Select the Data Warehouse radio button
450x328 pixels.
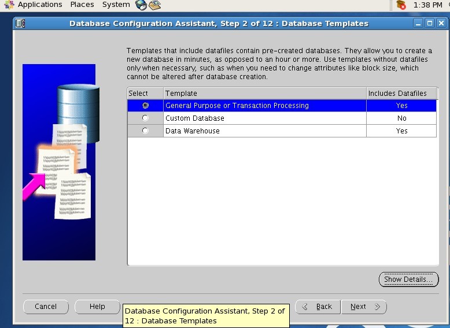click(145, 131)
